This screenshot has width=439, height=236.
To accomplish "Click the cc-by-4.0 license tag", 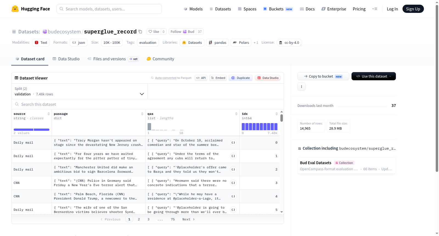I will pos(289,42).
